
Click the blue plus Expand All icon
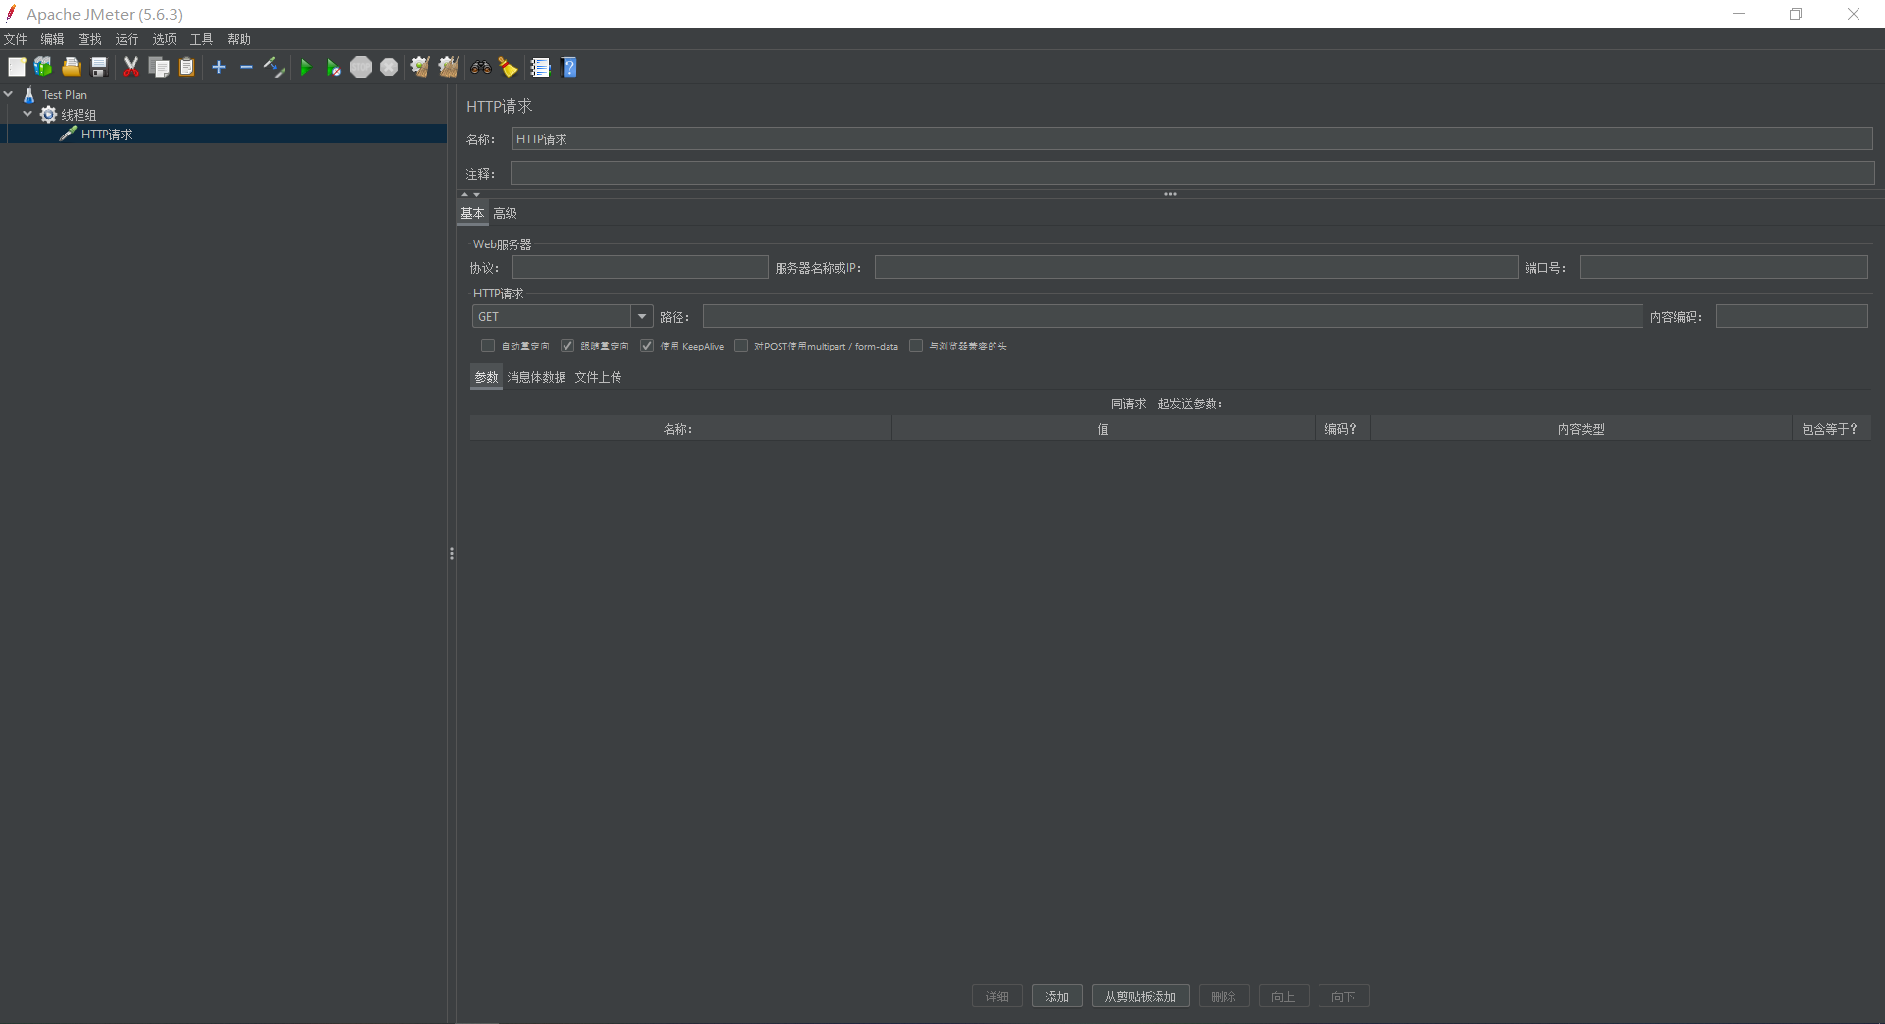click(x=219, y=67)
